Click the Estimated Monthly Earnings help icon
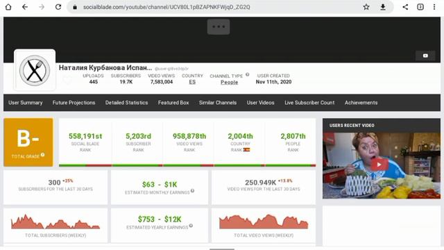Viewport: 444px width, 250px height. point(193,191)
